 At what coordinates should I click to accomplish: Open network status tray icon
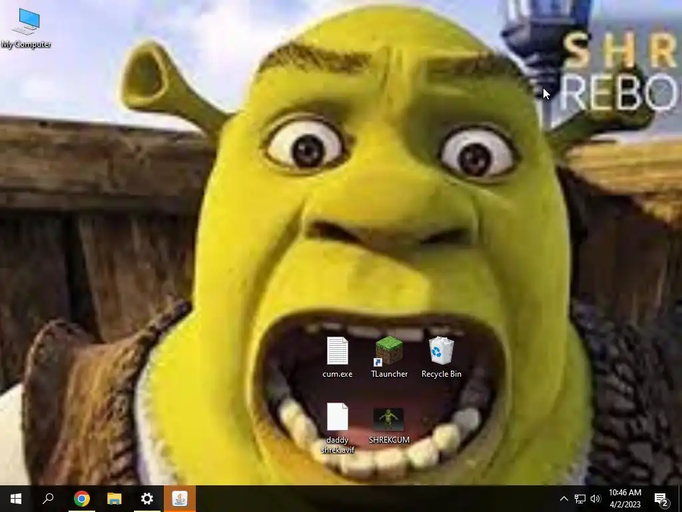(580, 499)
